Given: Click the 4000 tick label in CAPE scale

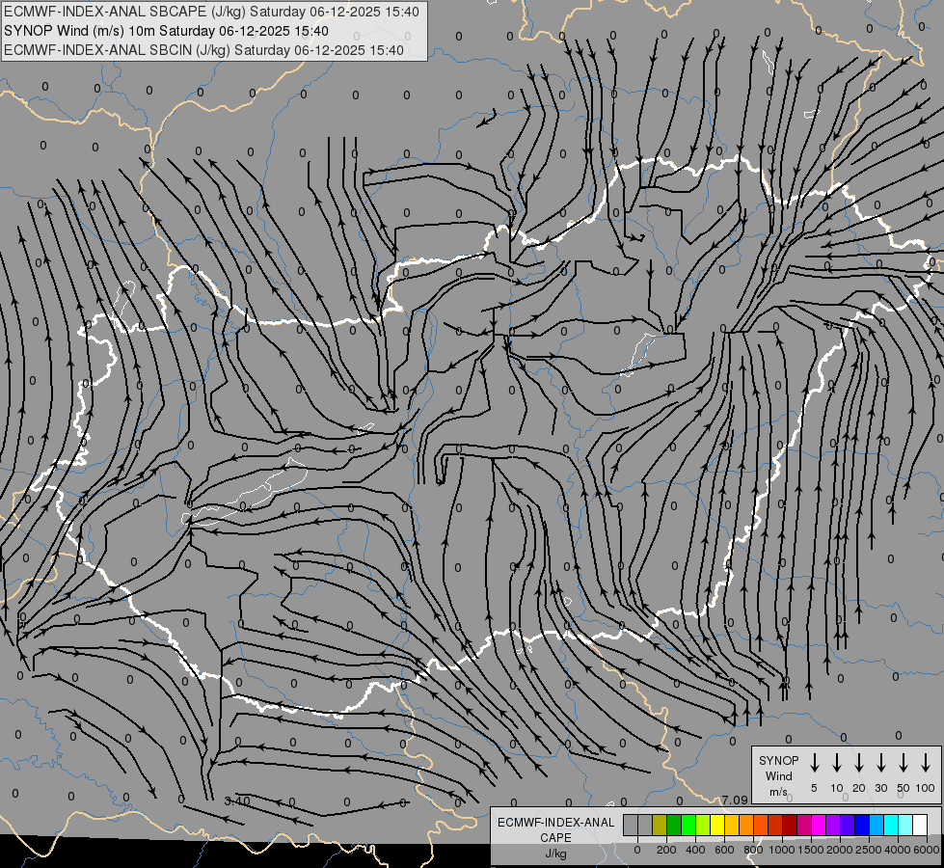Looking at the screenshot, I should point(898,850).
